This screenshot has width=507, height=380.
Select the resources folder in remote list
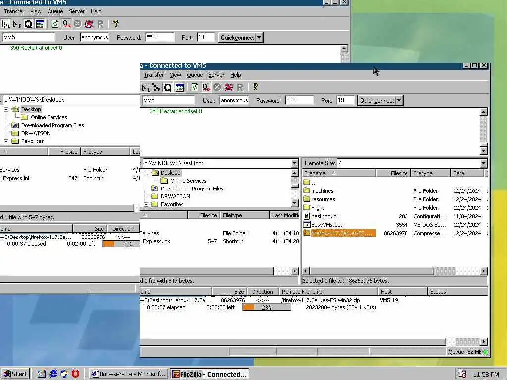point(323,199)
